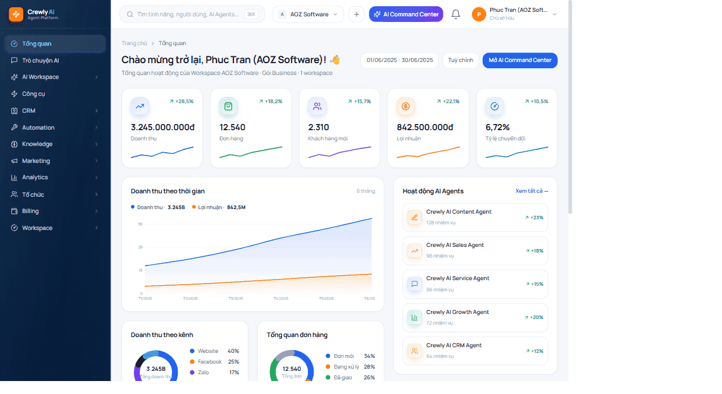
Task: Click the Automation wrench icon
Action: tap(14, 128)
